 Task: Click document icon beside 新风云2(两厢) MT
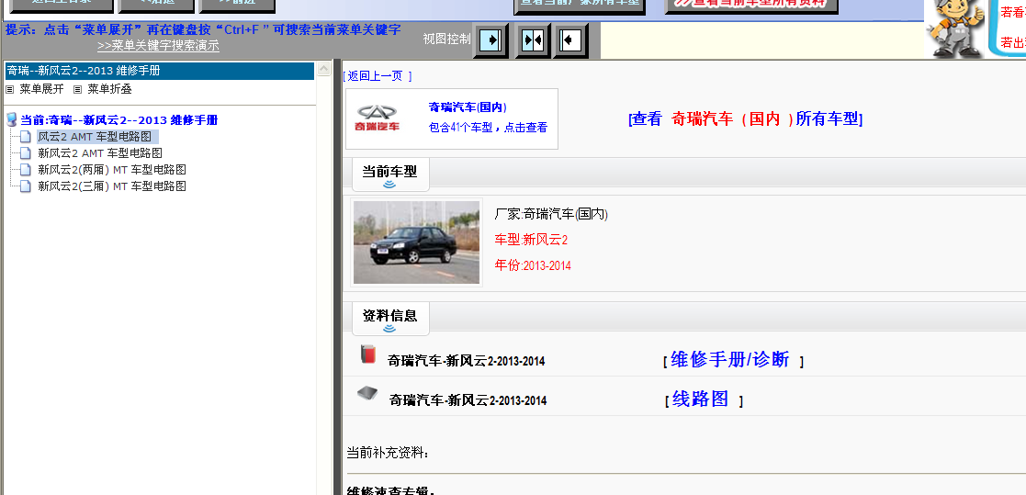(x=26, y=169)
